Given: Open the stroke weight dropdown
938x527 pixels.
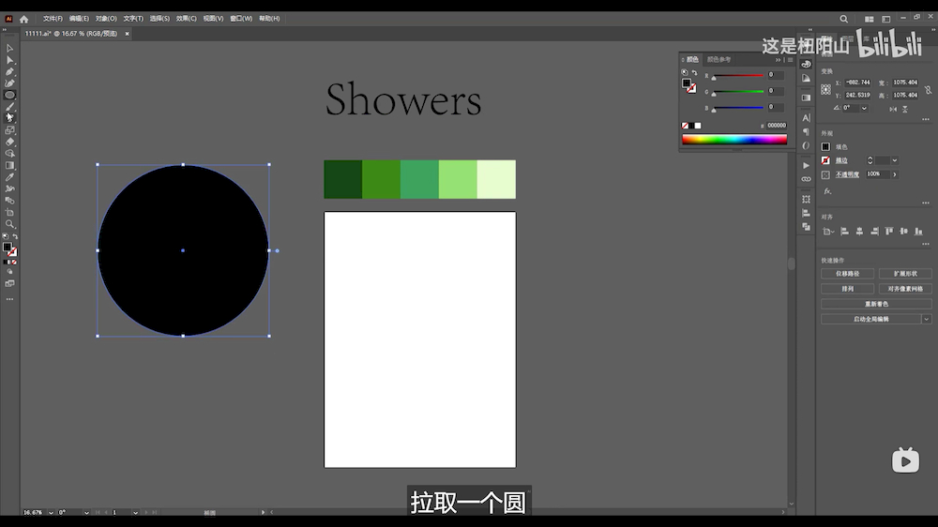Looking at the screenshot, I should click(x=895, y=160).
